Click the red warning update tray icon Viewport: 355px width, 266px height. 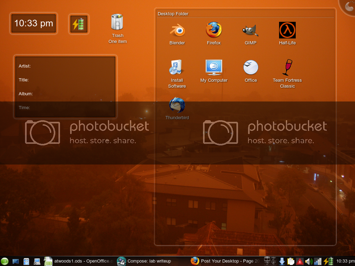click(x=300, y=262)
